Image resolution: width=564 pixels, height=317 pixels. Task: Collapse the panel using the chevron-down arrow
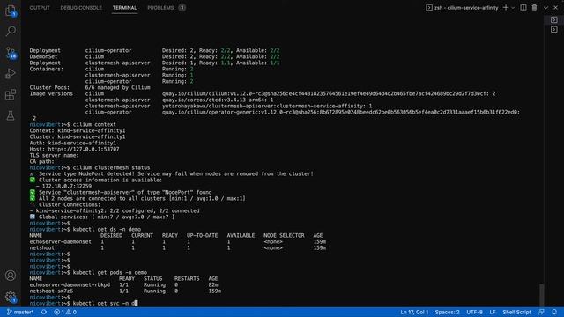click(x=546, y=8)
